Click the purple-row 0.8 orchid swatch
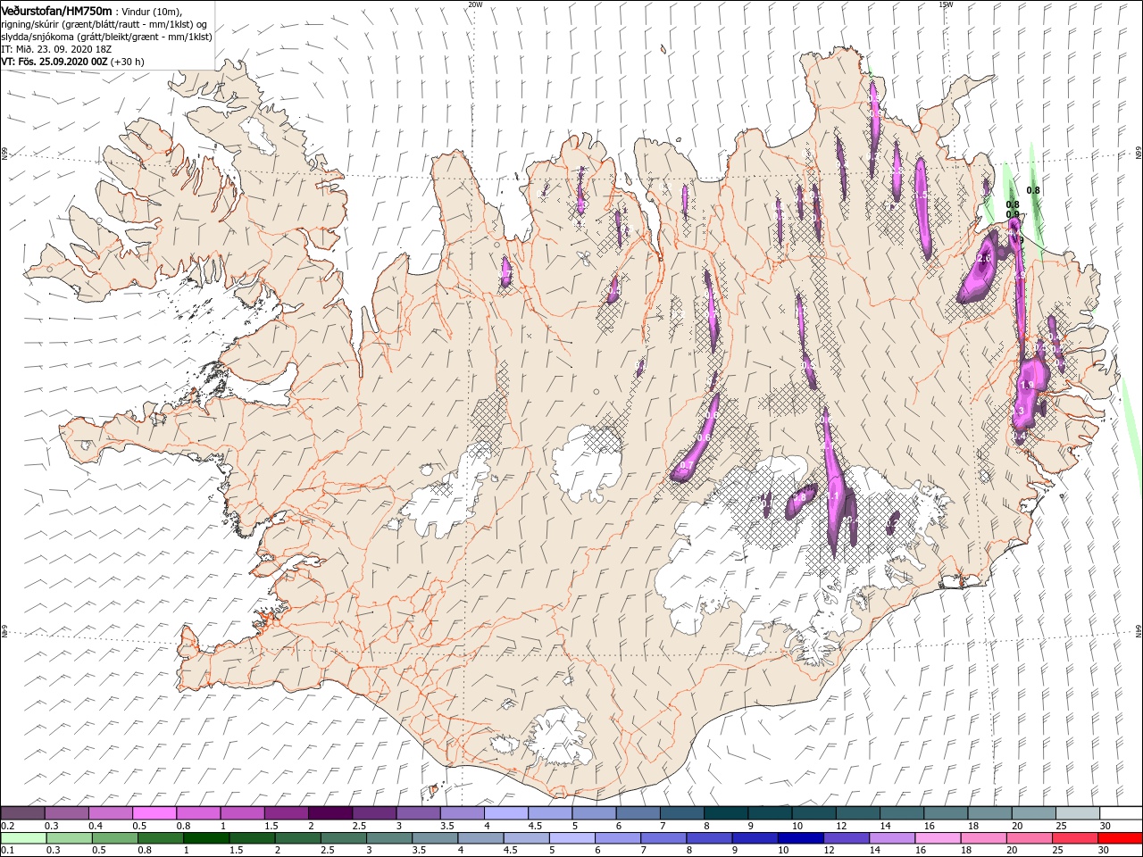The height and width of the screenshot is (857, 1143). [x=198, y=813]
